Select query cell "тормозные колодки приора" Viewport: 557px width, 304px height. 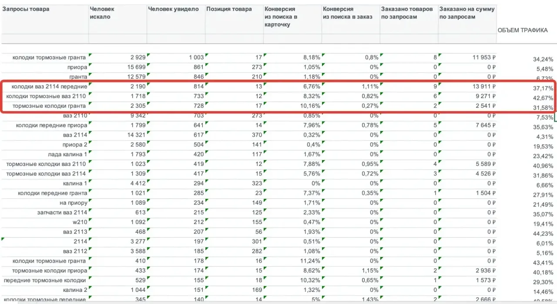(x=50, y=270)
